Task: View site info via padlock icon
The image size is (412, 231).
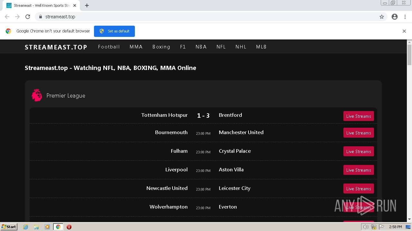Action: [x=40, y=17]
